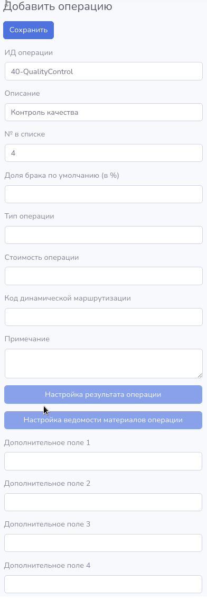This screenshot has width=207, height=598.
Task: Select the Стоимость операции field
Action: [103, 276]
